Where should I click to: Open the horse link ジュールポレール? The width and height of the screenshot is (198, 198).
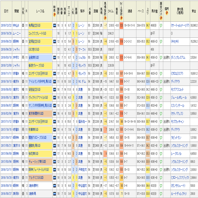point(179,98)
